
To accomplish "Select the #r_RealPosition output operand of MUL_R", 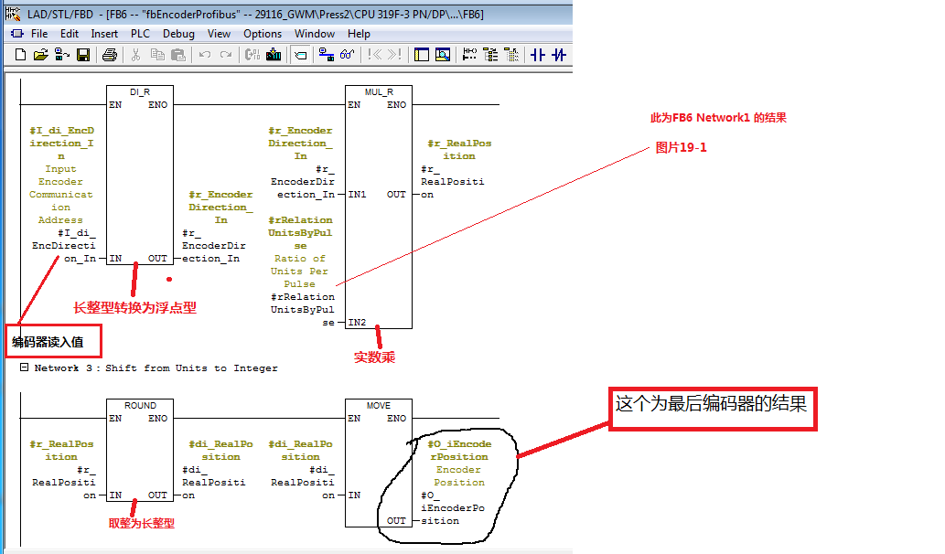I will 452,182.
